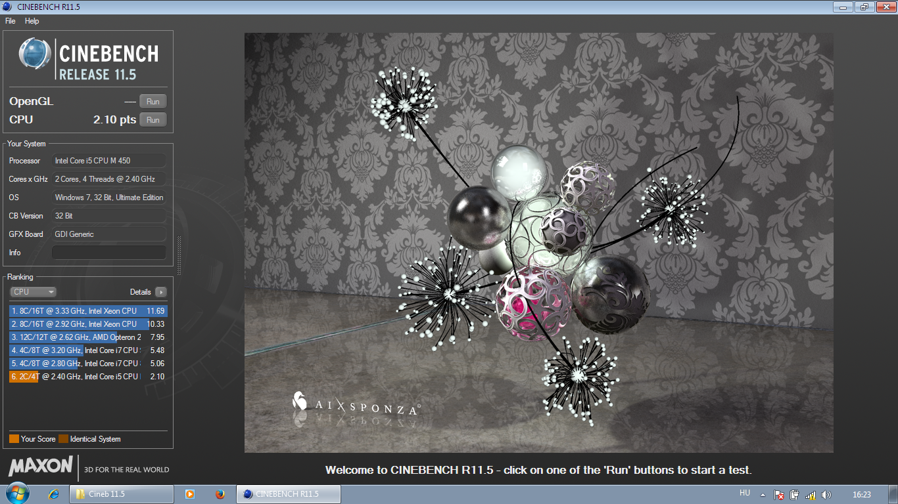The image size is (898, 504).
Task: Select ranking row 6 Core i5 2.40 GHz
Action: point(88,377)
